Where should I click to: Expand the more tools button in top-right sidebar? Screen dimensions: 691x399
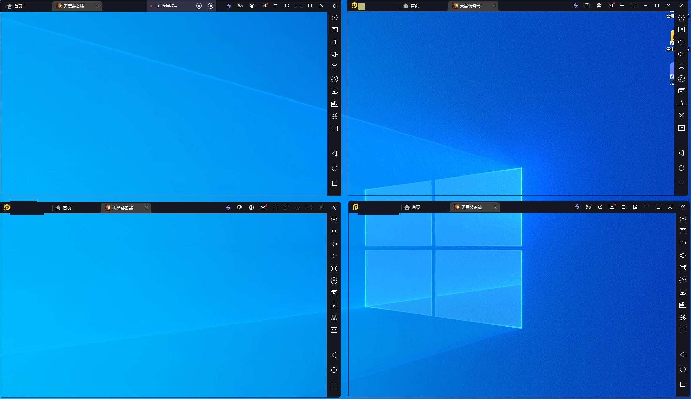(x=681, y=128)
